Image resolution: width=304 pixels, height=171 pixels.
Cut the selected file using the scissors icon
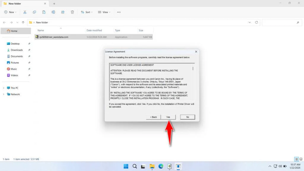coord(25,12)
